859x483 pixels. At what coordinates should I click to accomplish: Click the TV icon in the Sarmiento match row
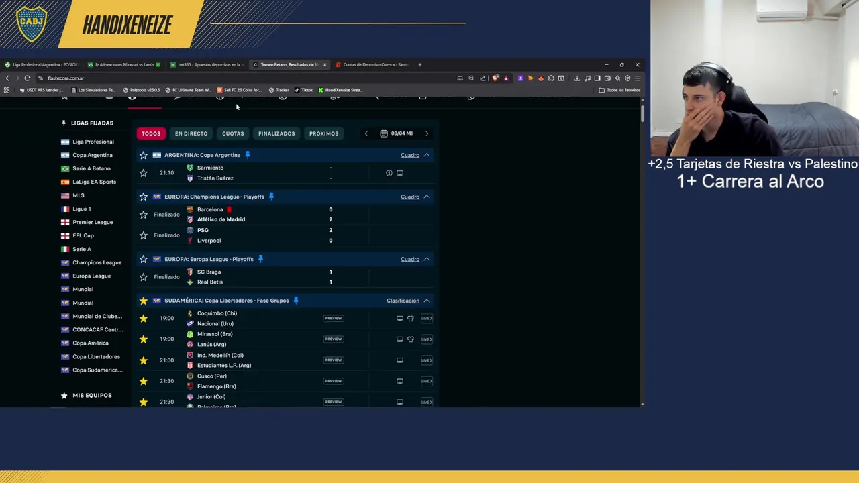tap(400, 173)
